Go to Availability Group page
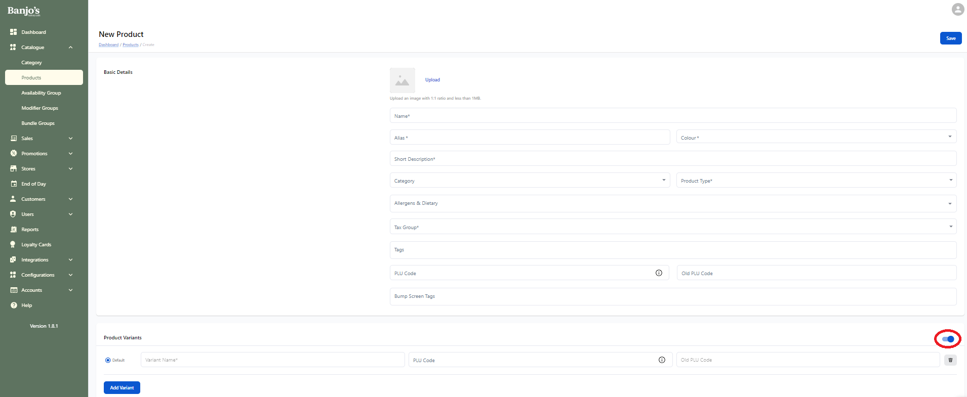Image resolution: width=967 pixels, height=397 pixels. point(41,93)
